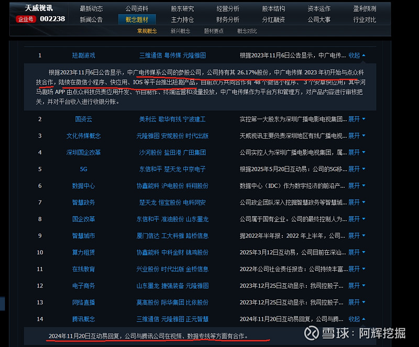The image size is (419, 347).
Task: Open 股东研究 in the top navigation
Action: [x=182, y=9]
